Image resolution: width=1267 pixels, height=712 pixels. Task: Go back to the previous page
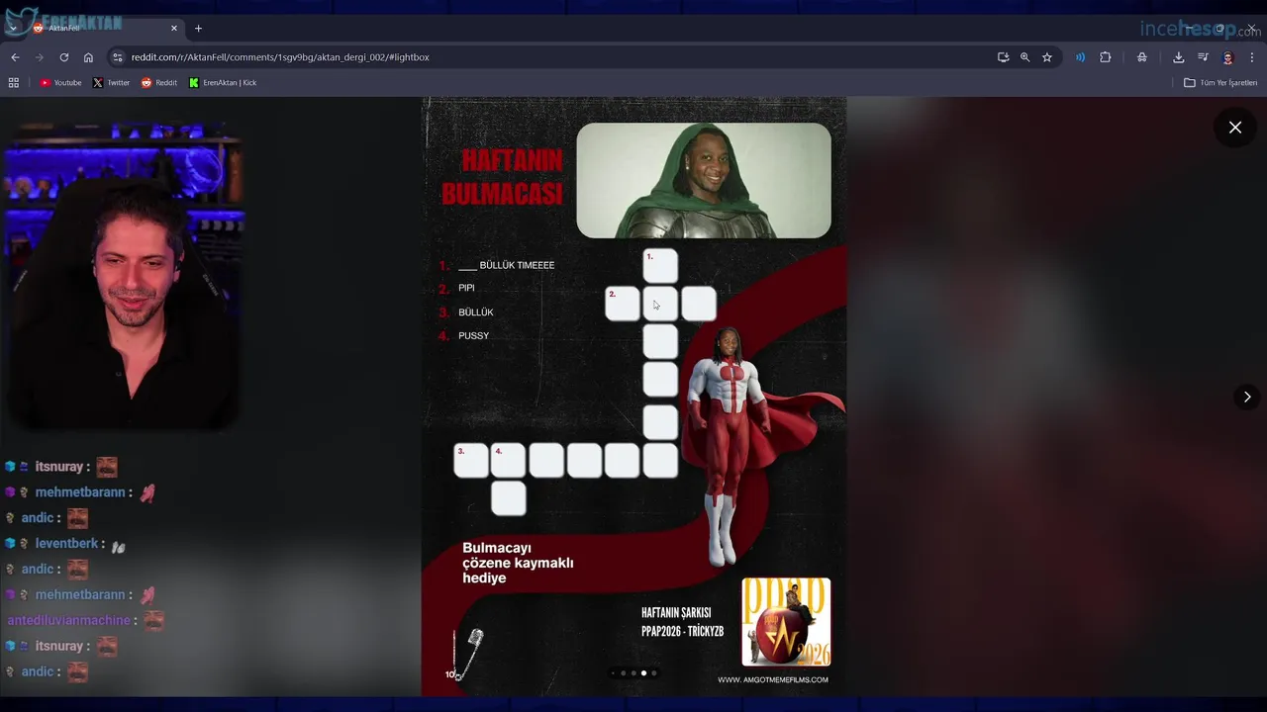point(15,57)
